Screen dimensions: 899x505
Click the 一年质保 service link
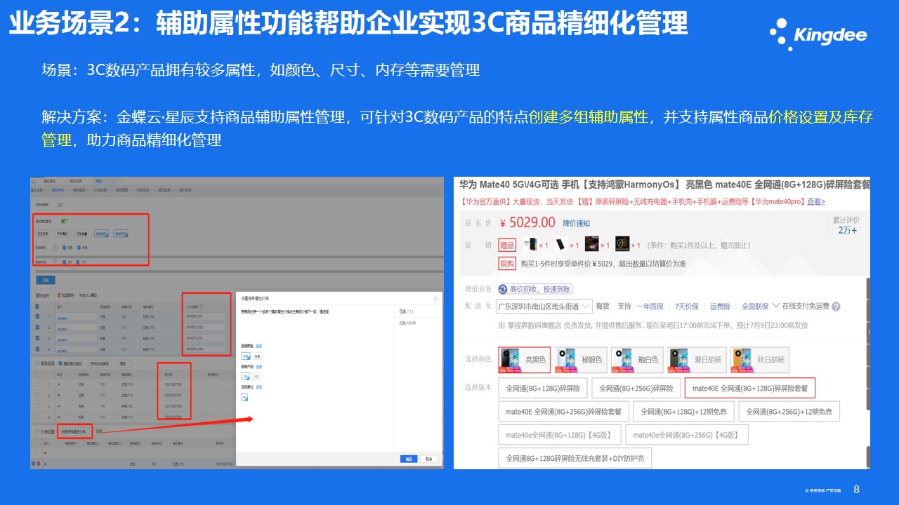(x=650, y=307)
